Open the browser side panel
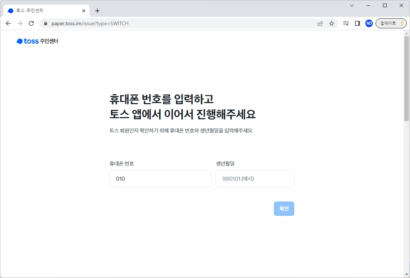Viewport: 410px width, 278px height. [x=358, y=23]
